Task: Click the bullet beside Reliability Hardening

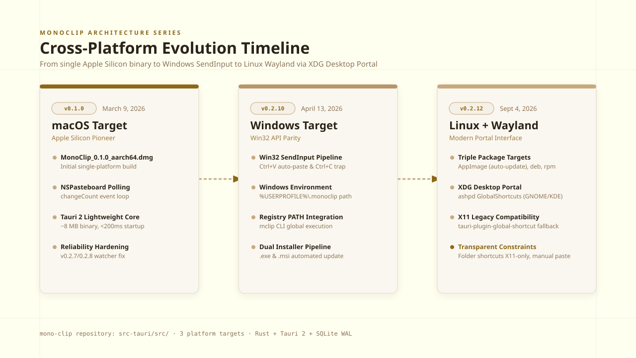Action: [55, 247]
